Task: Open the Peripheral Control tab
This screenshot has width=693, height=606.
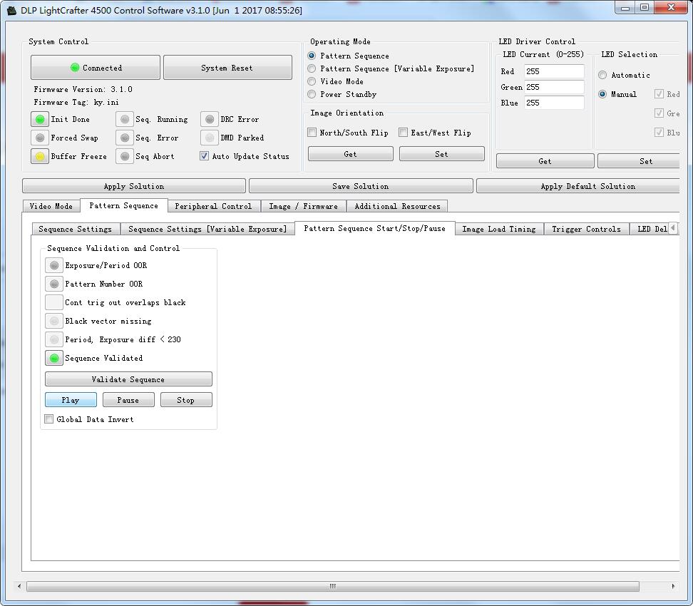Action: [213, 207]
